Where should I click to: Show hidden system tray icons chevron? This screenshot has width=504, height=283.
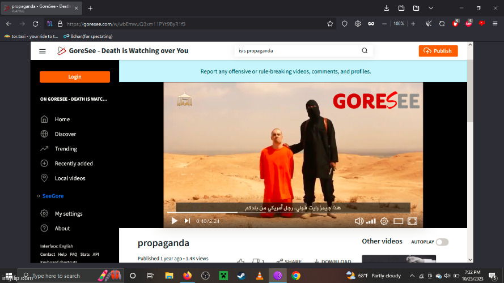click(412, 276)
